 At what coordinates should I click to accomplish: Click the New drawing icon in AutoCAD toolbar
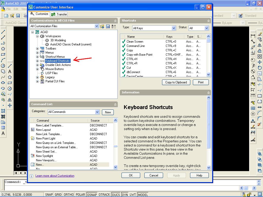tap(6, 16)
